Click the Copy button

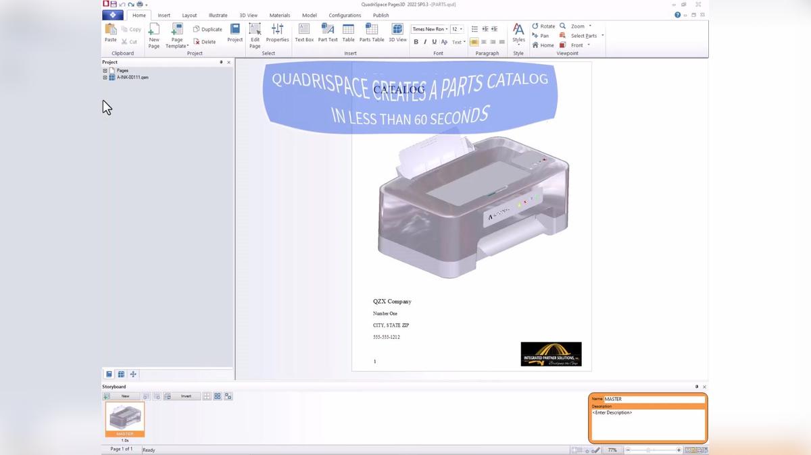point(131,30)
